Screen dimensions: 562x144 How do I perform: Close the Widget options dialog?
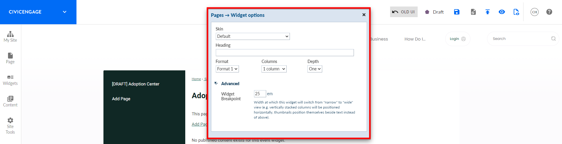364,15
